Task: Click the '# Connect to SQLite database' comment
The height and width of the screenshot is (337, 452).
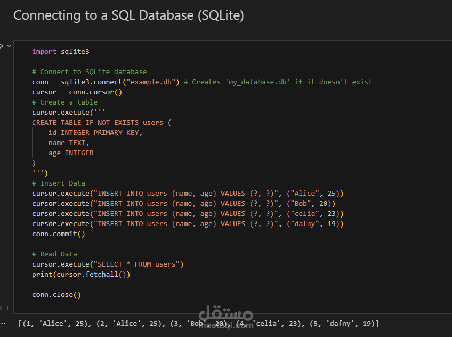Action: pyautogui.click(x=90, y=72)
